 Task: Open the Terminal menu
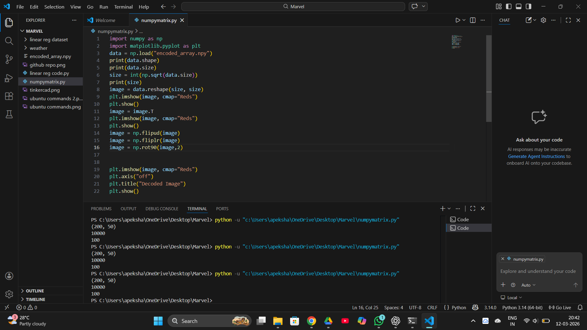[x=123, y=6]
